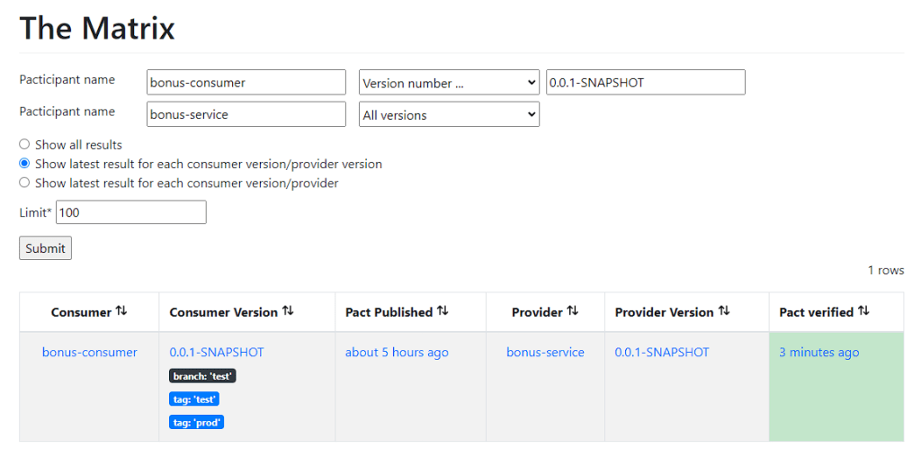Sort by Pact verified arrows icon
Screen dimensions: 921x457
[x=863, y=311]
